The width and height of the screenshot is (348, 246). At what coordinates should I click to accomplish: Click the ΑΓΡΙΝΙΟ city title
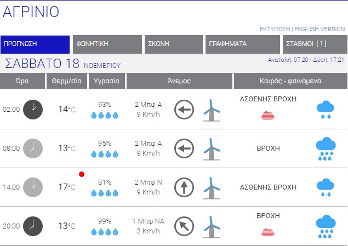[31, 12]
